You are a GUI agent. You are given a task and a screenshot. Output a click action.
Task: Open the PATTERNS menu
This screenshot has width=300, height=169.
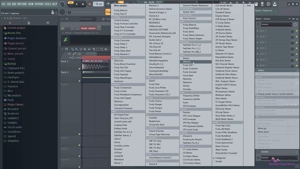click(x=22, y=4)
